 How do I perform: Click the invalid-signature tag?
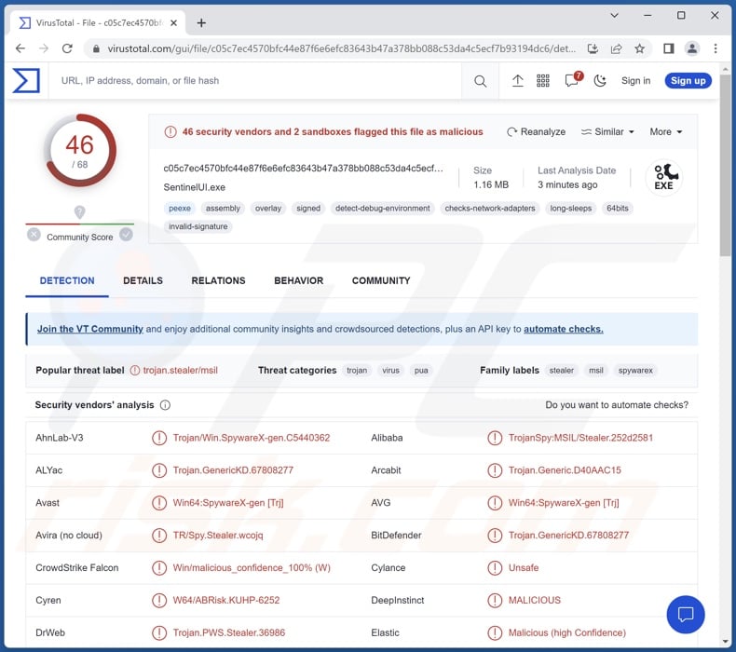(x=198, y=226)
